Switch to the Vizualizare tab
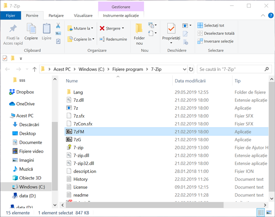 (x=83, y=15)
